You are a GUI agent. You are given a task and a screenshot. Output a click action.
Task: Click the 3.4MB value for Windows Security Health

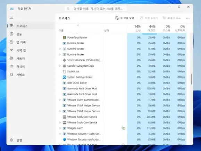(152, 134)
